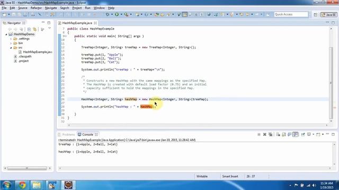Click the Display Selected Console icon
Viewport: 339px width, 190px height.
click(309, 135)
